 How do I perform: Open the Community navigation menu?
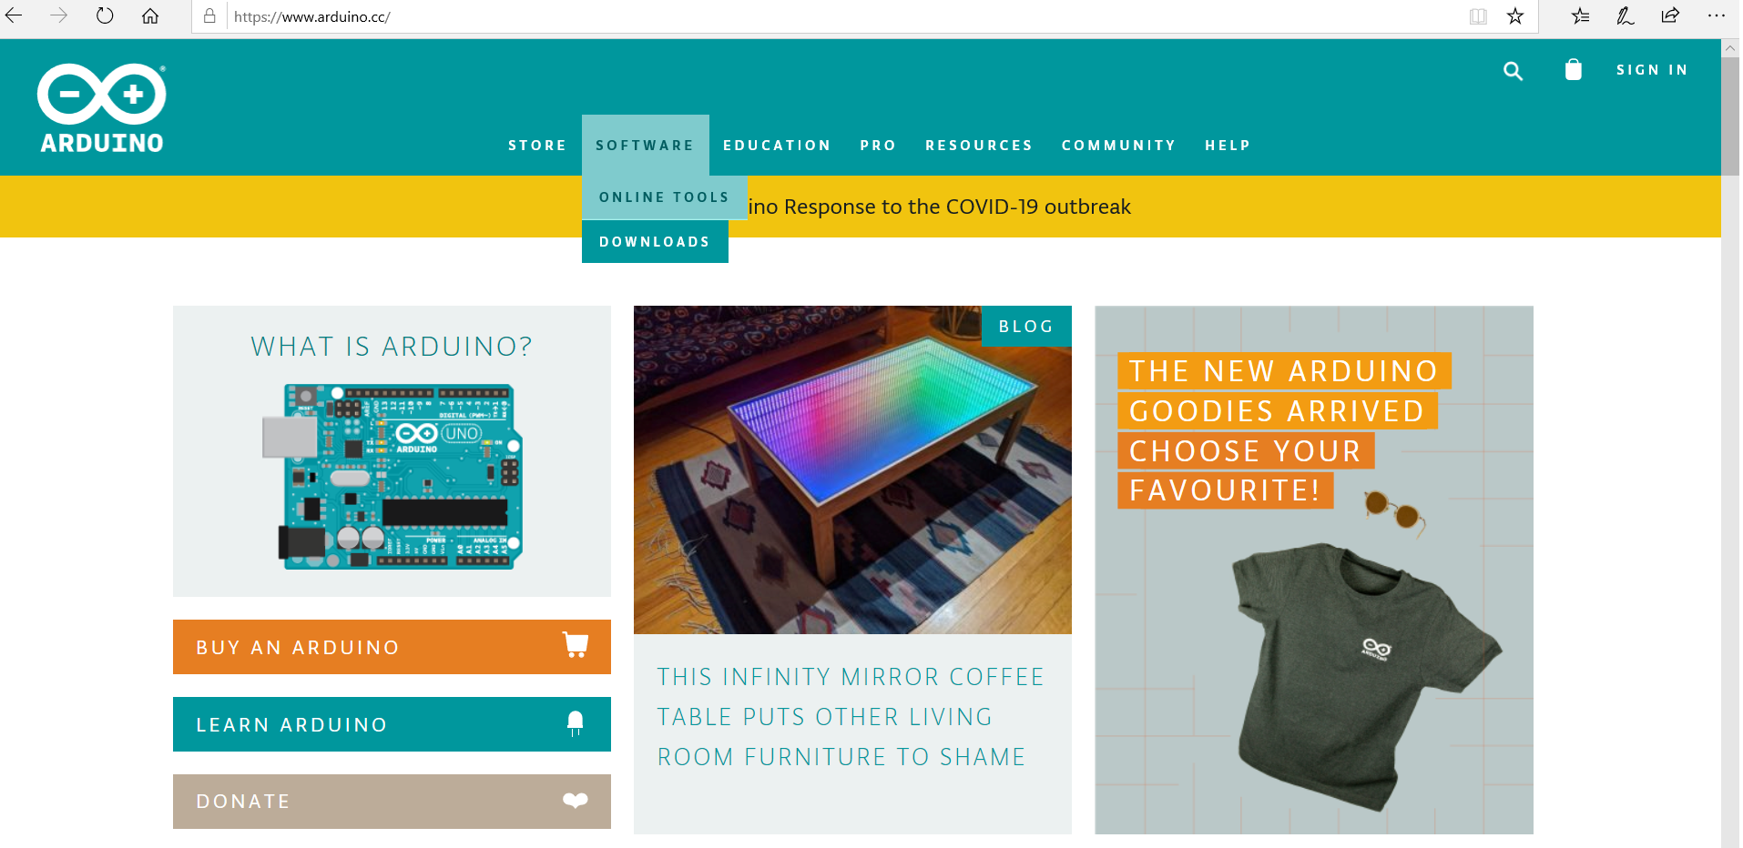(x=1118, y=146)
